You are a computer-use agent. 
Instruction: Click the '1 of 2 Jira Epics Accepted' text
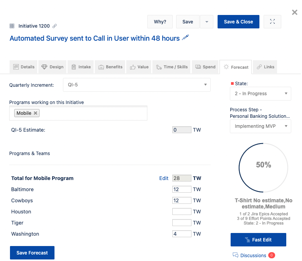[x=264, y=214]
